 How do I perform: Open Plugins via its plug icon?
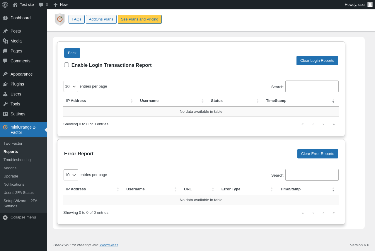[5, 84]
